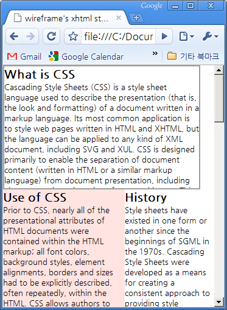Click the What is CSS heading

coord(40,74)
